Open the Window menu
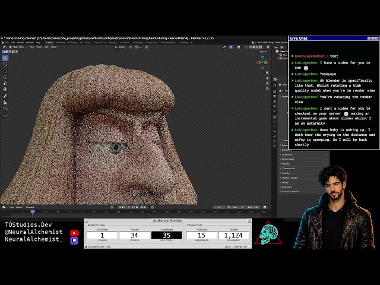 point(30,43)
